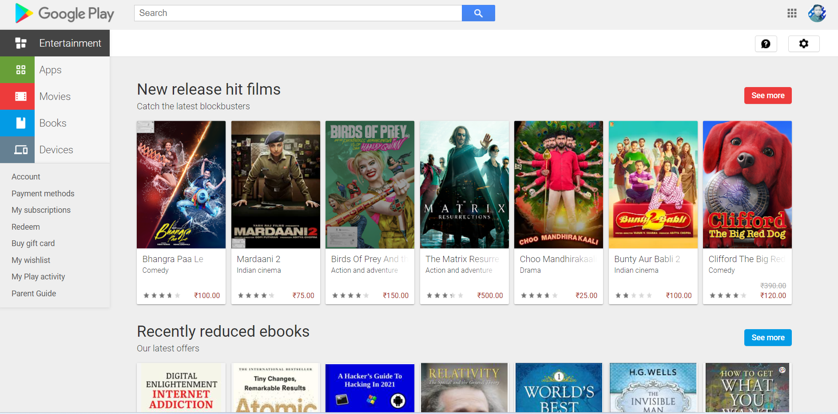Open My wishlist

(31, 260)
